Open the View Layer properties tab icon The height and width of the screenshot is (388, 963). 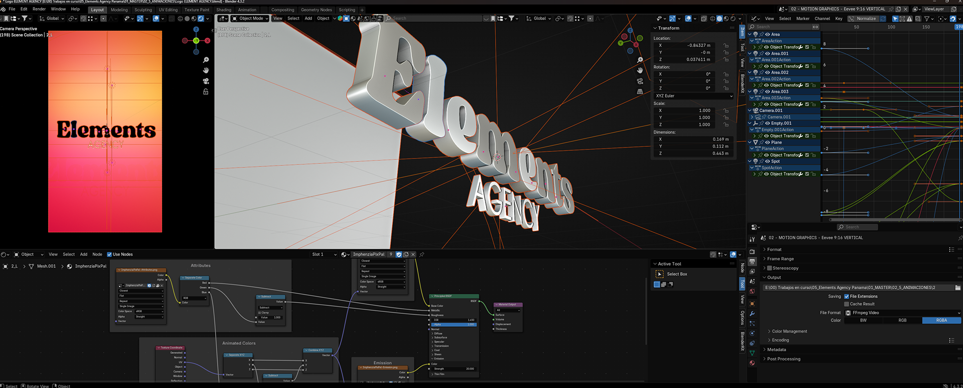click(x=752, y=271)
